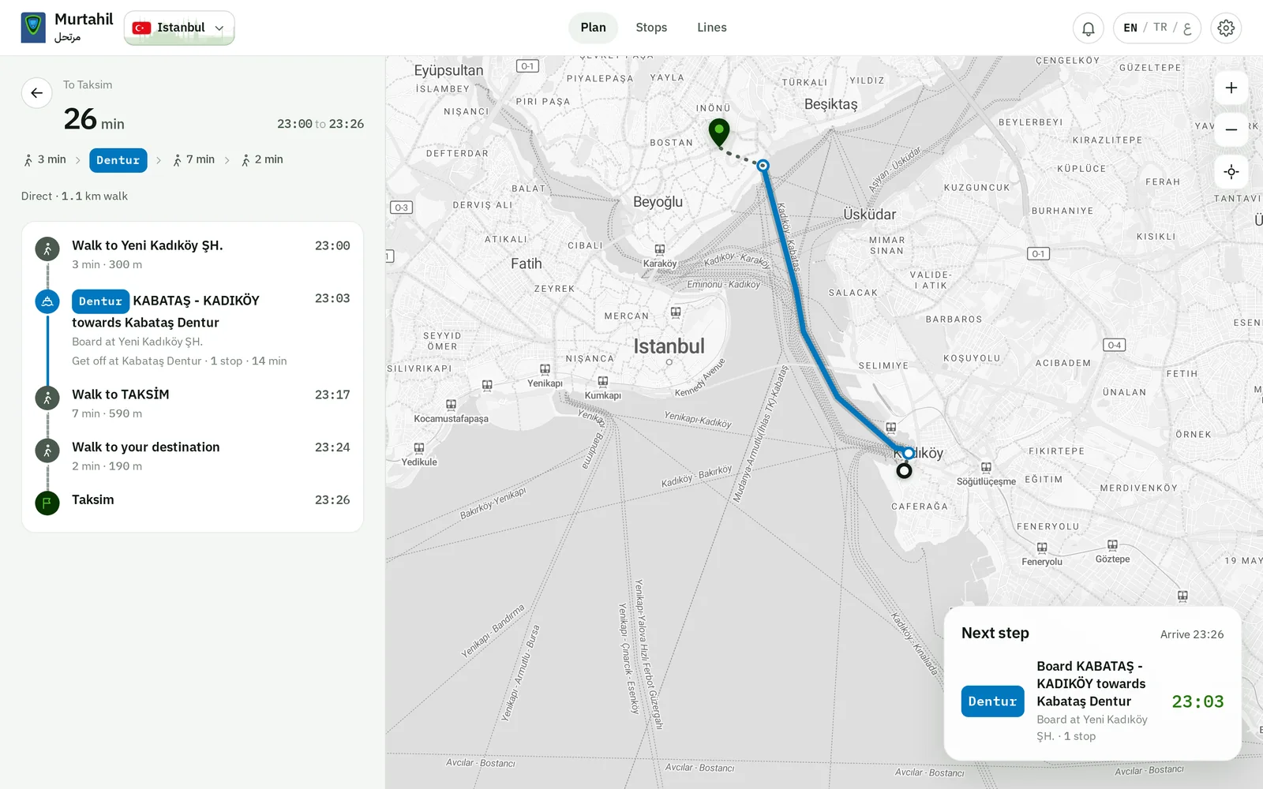Center map on my location

[1231, 172]
